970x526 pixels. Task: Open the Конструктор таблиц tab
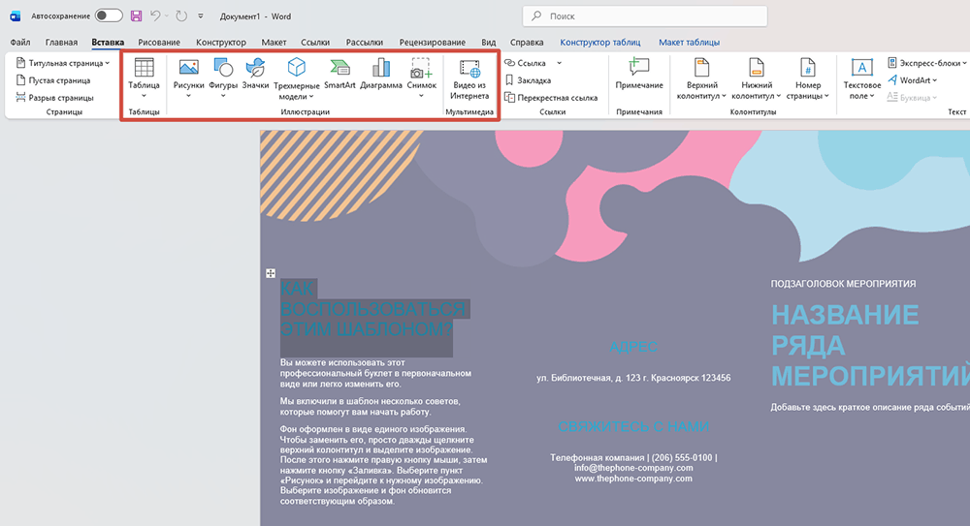[600, 42]
